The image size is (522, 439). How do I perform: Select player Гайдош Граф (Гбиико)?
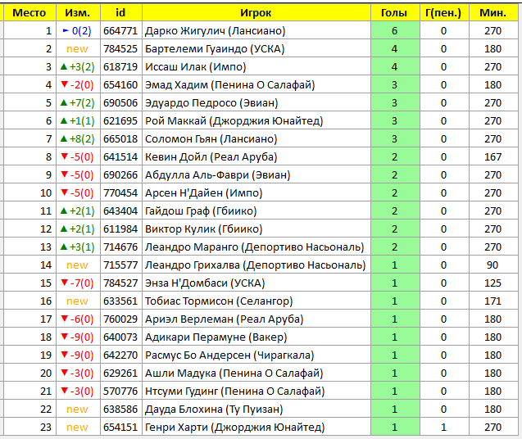201,211
